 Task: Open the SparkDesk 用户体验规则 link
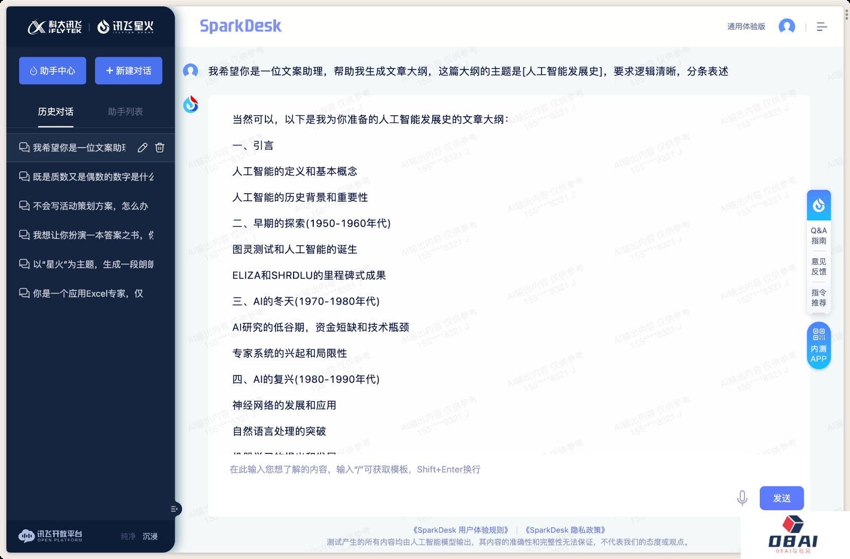point(461,530)
